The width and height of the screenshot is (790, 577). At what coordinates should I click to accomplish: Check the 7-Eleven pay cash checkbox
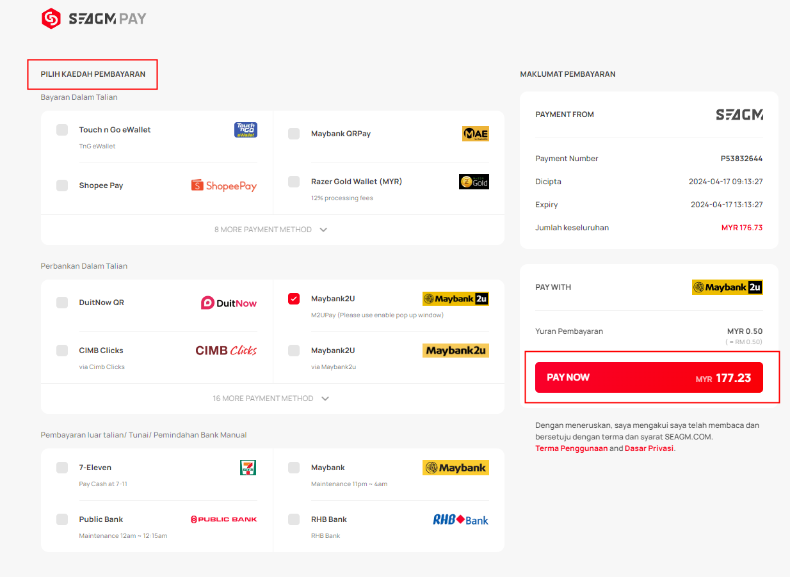click(62, 468)
